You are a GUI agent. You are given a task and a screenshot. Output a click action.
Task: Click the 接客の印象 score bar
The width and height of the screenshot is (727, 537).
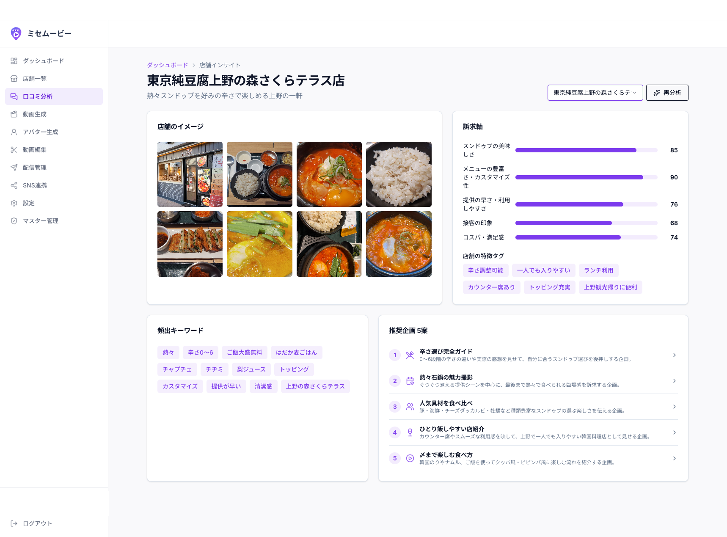586,223
